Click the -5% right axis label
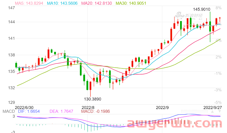Viewport: 227px width, 133px height. [218, 103]
